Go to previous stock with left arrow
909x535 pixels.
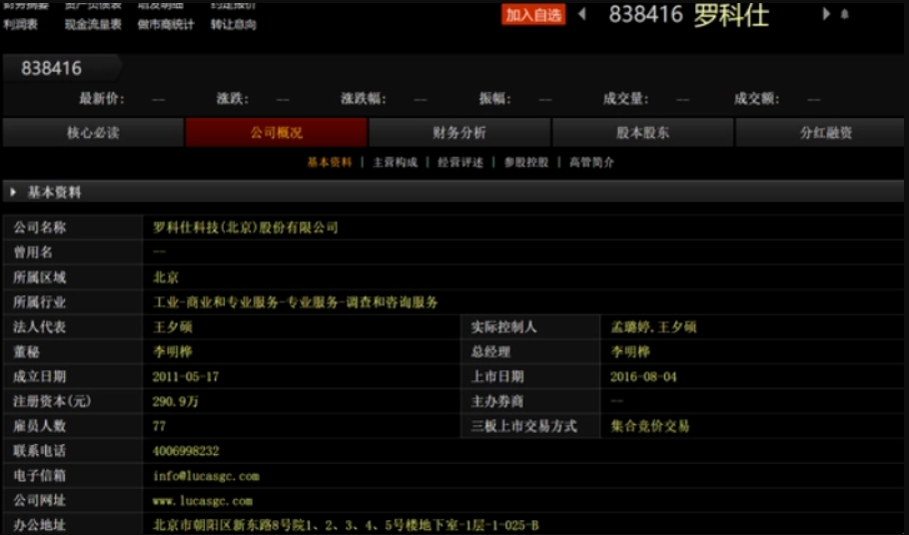582,14
